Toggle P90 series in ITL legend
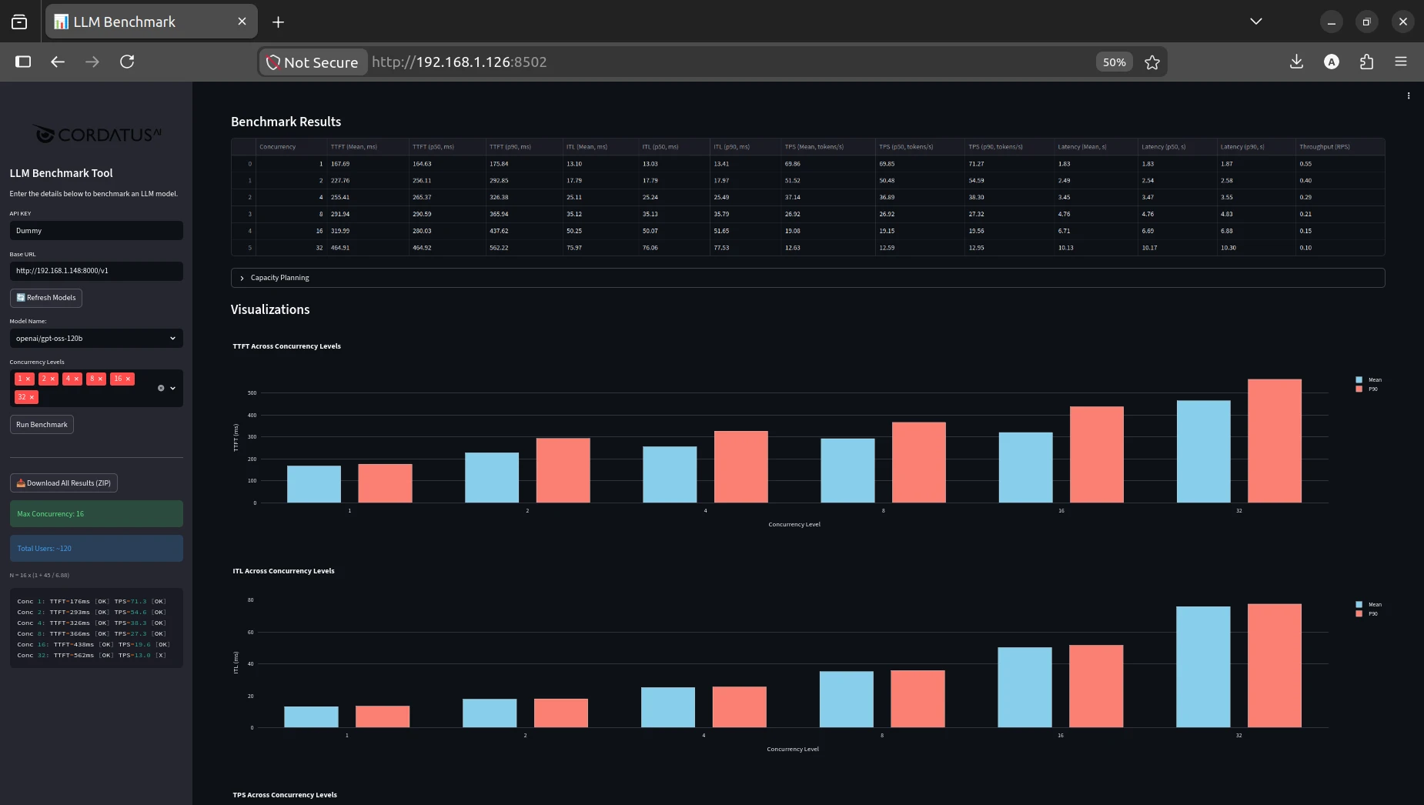The width and height of the screenshot is (1424, 805). (x=1367, y=613)
